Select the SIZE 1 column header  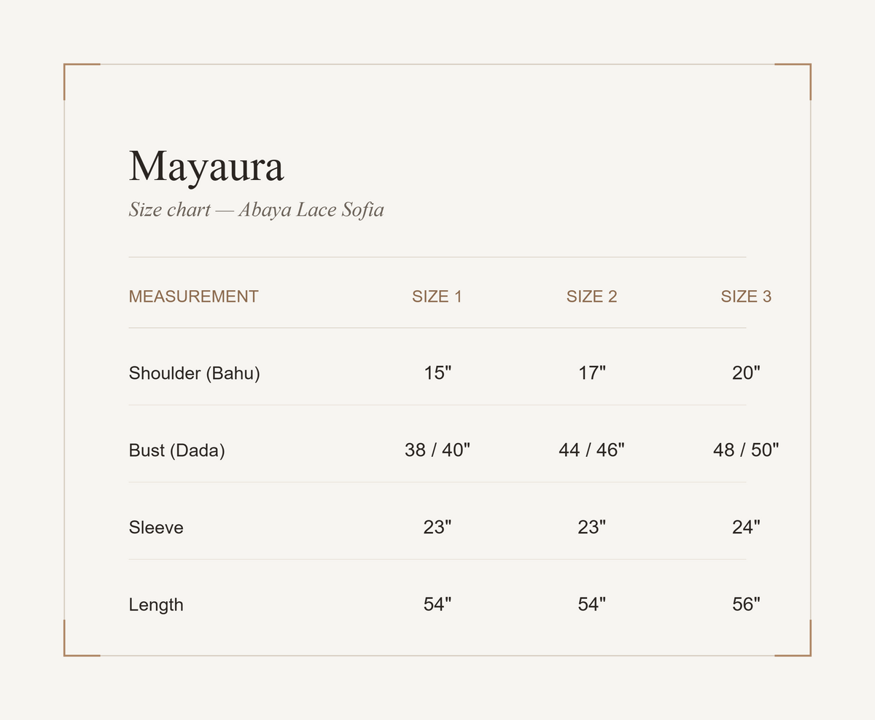tap(437, 297)
